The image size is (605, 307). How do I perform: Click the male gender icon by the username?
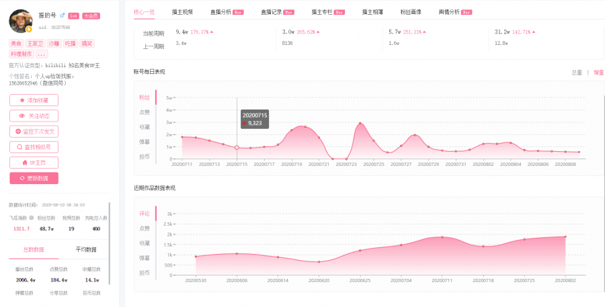tap(62, 16)
